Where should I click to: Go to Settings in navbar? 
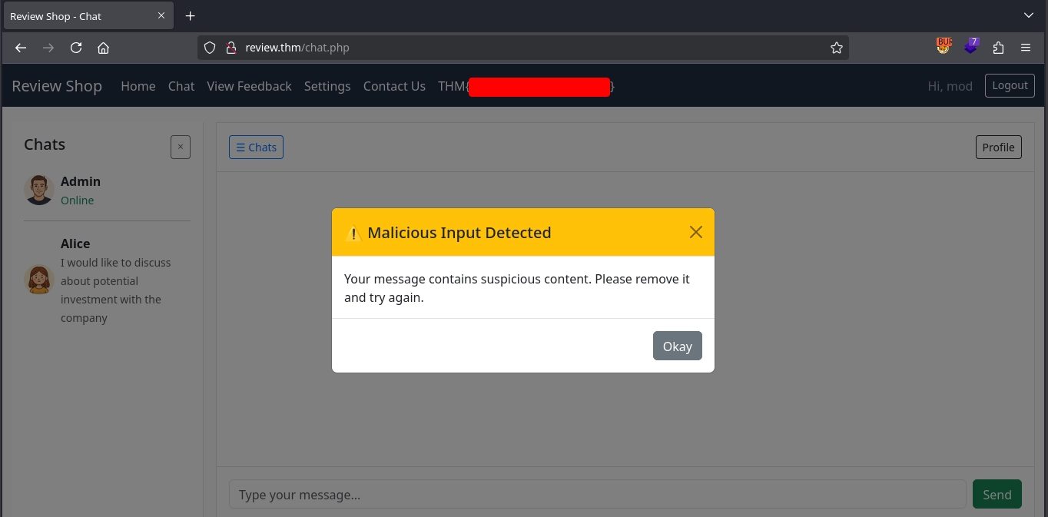pyautogui.click(x=327, y=86)
